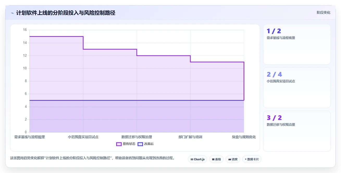The image size is (341, 173).
Task: Click x-axis label 部门扩展与培训
Action: [x=190, y=137]
